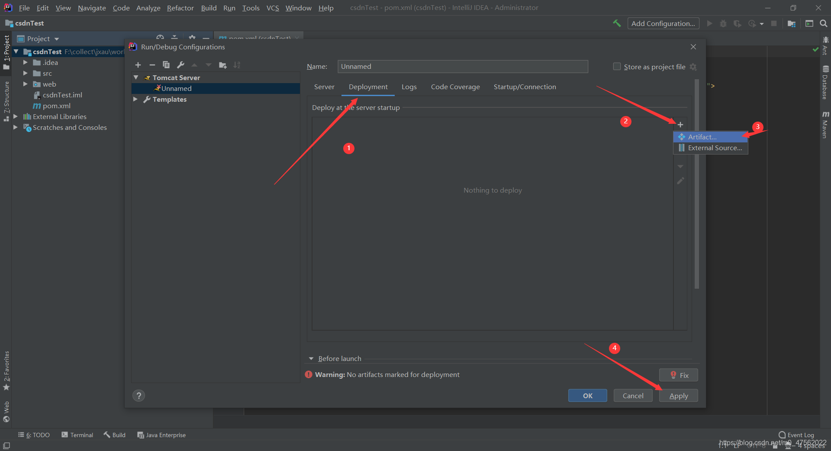The width and height of the screenshot is (831, 451).
Task: Select pom.xml in project tree
Action: pos(56,106)
